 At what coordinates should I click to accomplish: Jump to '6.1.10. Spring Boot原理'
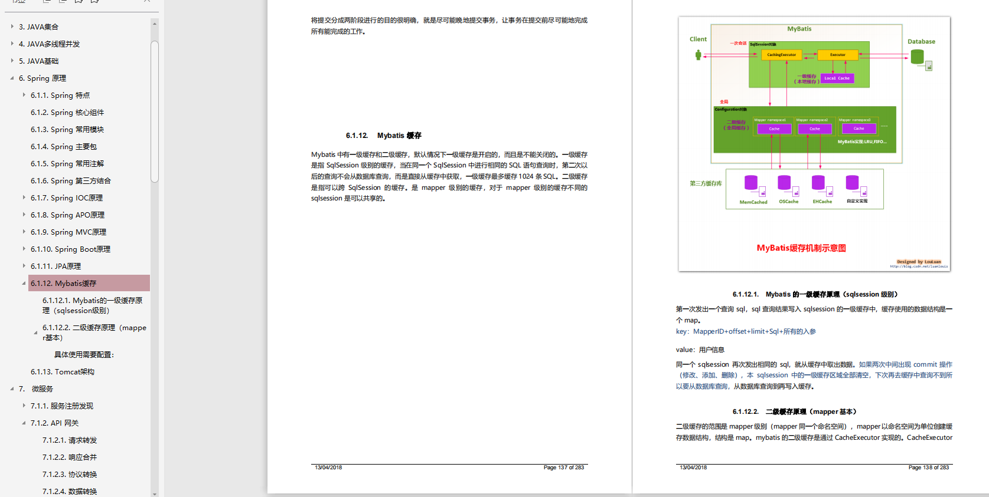click(x=70, y=249)
